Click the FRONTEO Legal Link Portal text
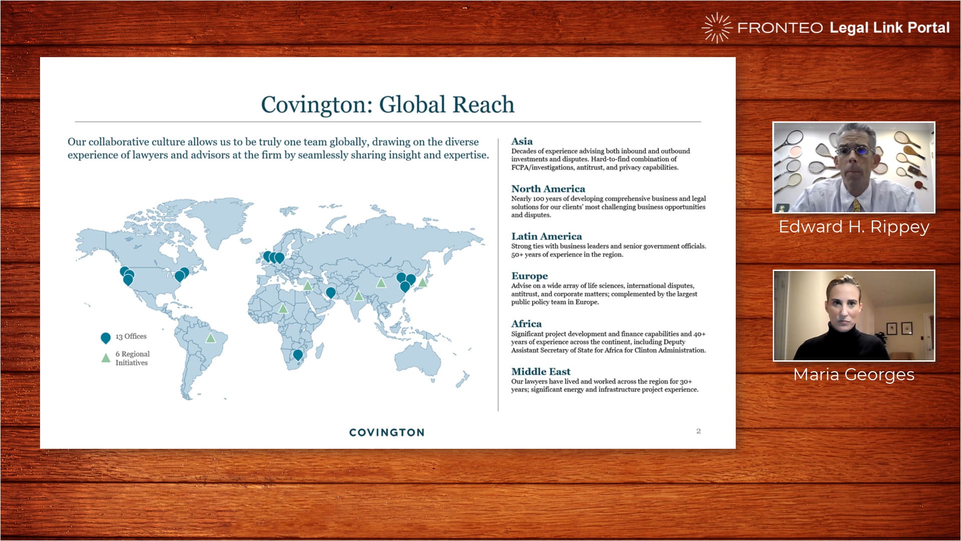 click(843, 28)
